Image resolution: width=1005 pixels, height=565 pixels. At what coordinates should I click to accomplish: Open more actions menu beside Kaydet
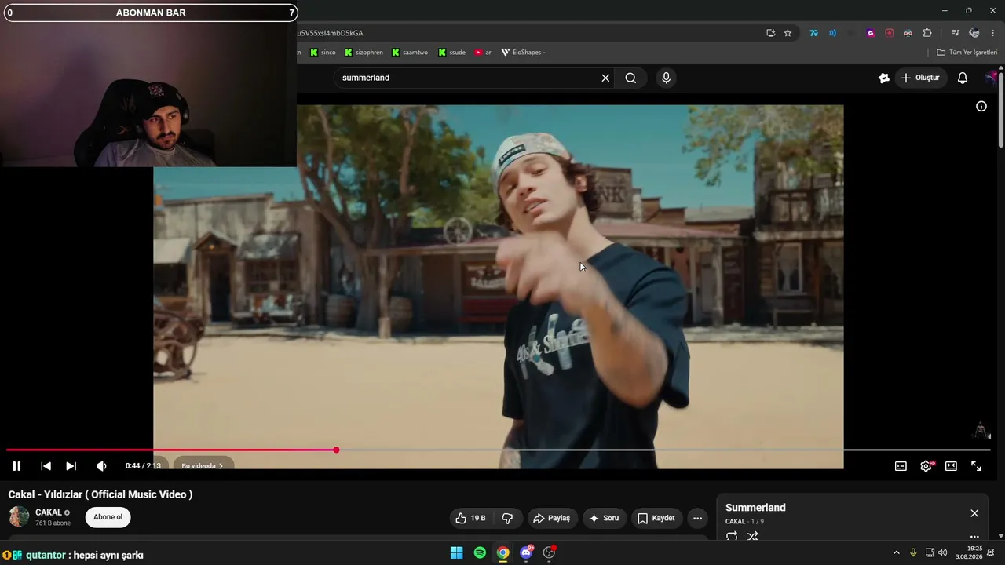click(697, 518)
